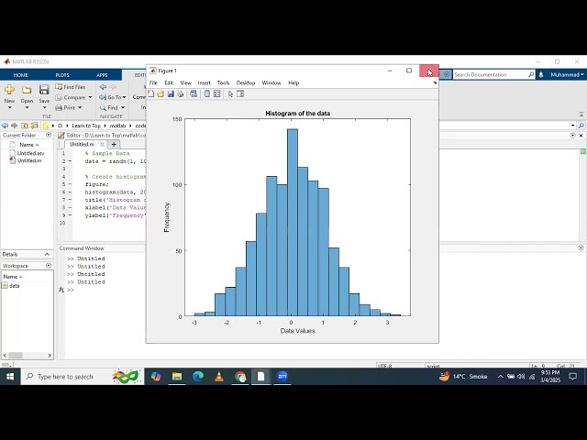This screenshot has width=587, height=440.
Task: Select the Untitled.m editor tab
Action: click(82, 144)
